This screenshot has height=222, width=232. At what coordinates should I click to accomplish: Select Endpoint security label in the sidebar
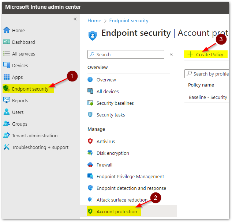[x=30, y=89]
